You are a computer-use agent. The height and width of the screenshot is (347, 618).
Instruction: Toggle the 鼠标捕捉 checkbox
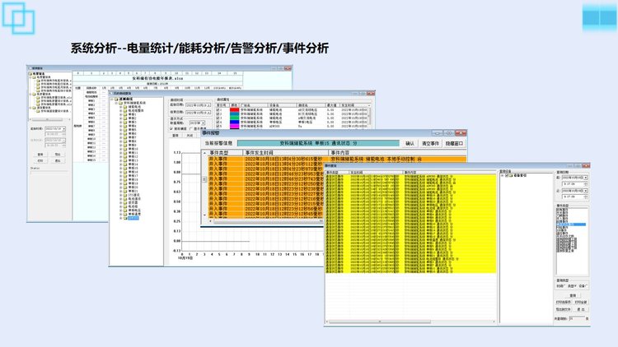pos(172,129)
